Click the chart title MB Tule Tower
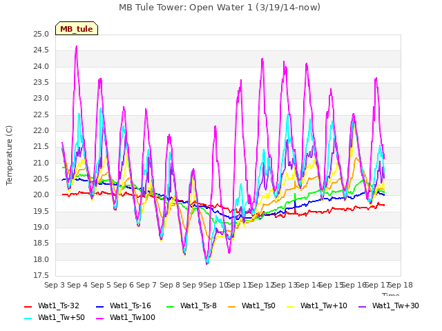 (220, 8)
